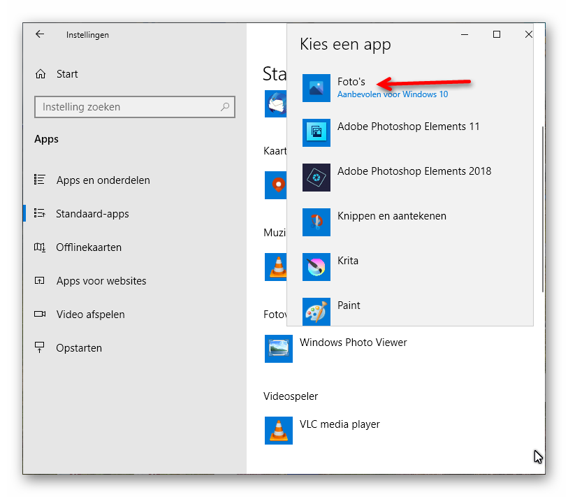Click the Apps sidebar heading

point(46,139)
